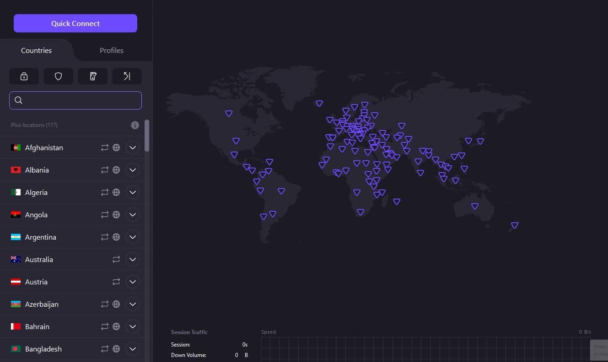Open the Profiles tab
Screen dimensions: 608x362
112,50
